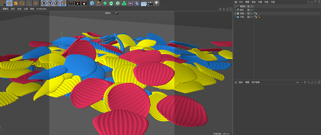Select 平面 object in tree
The height and width of the screenshot is (135, 321).
[x=242, y=17]
